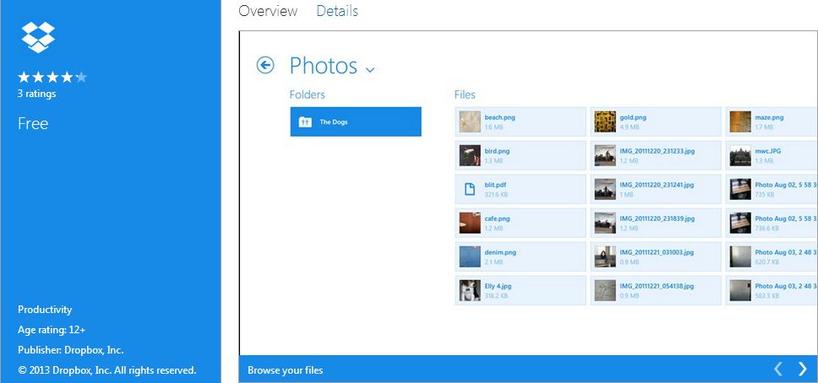Open the cafe.png thumbnail
Screen dimensions: 818x383
(x=470, y=223)
